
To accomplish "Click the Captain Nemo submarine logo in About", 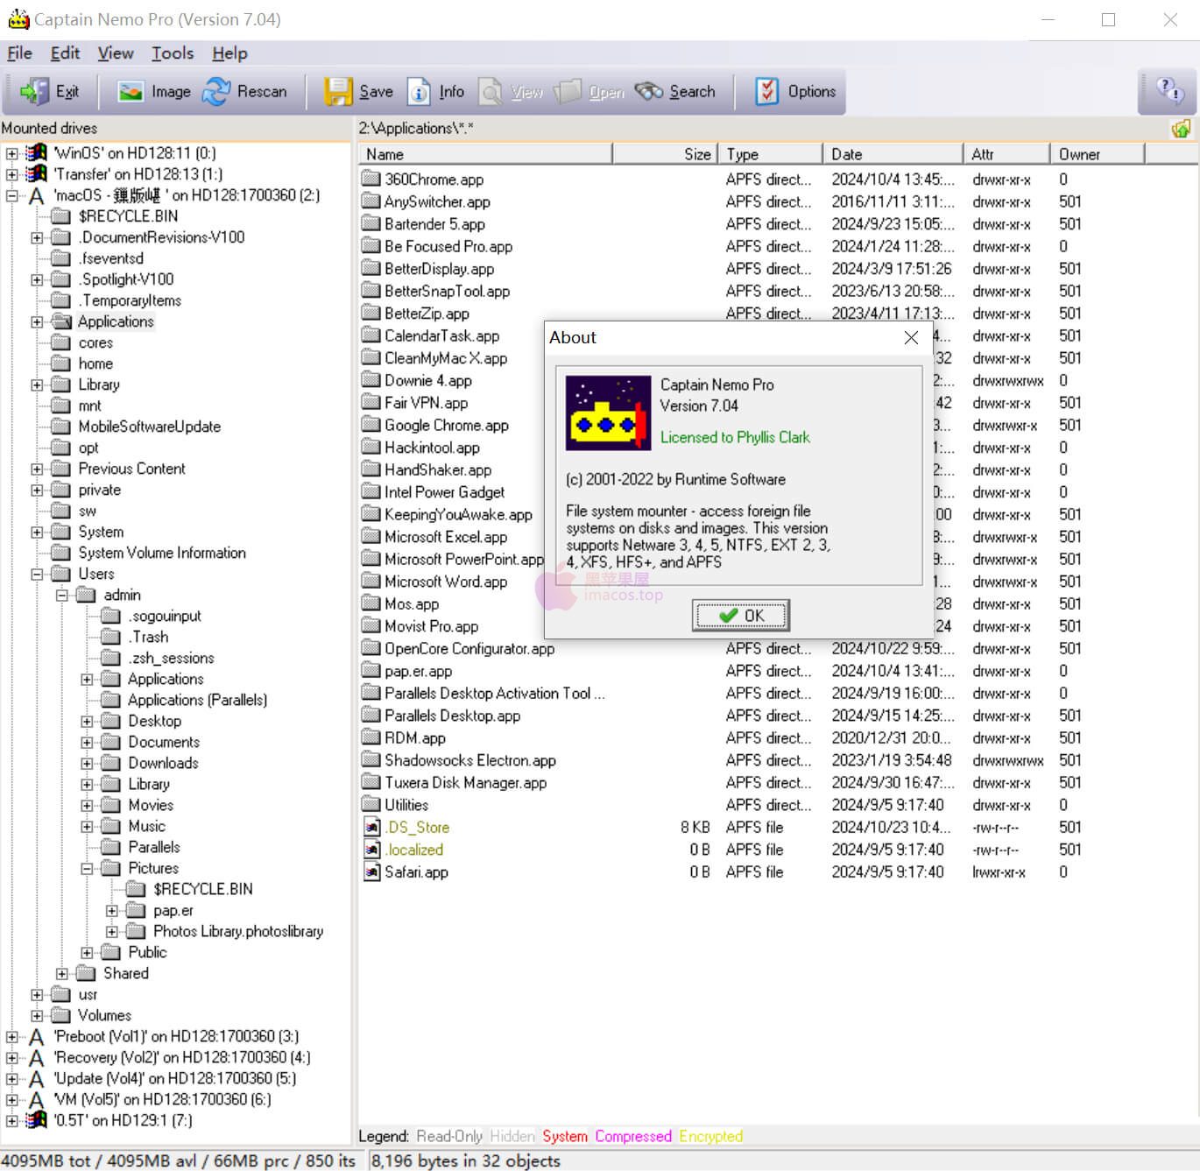I will click(x=608, y=413).
